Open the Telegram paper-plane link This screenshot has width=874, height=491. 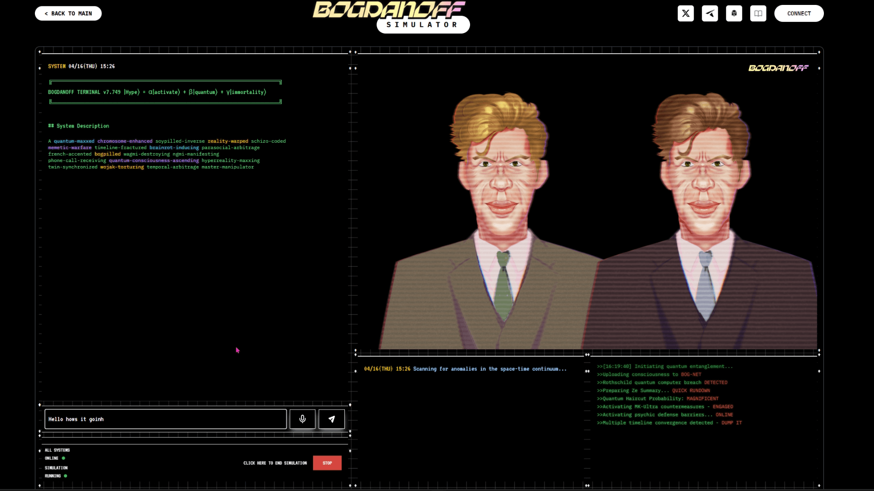[x=709, y=13]
